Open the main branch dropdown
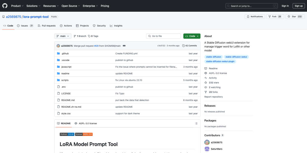Screen dimensions: 307x153 [63, 36]
